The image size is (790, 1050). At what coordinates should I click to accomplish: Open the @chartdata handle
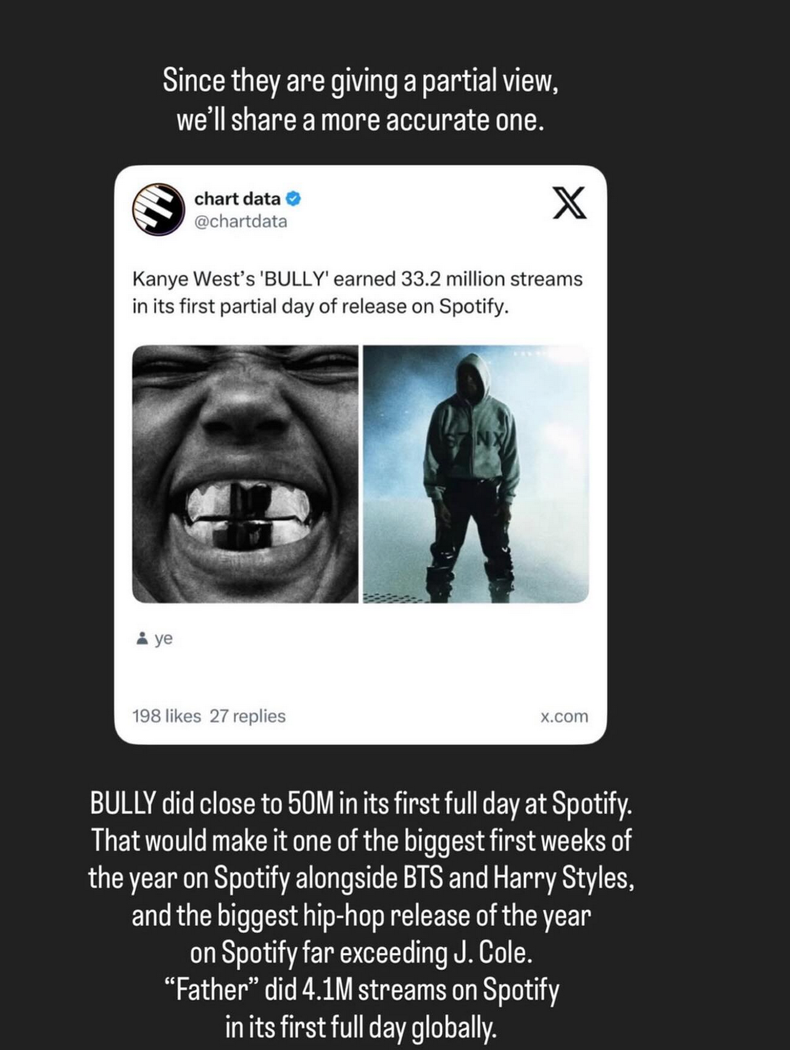pyautogui.click(x=240, y=222)
